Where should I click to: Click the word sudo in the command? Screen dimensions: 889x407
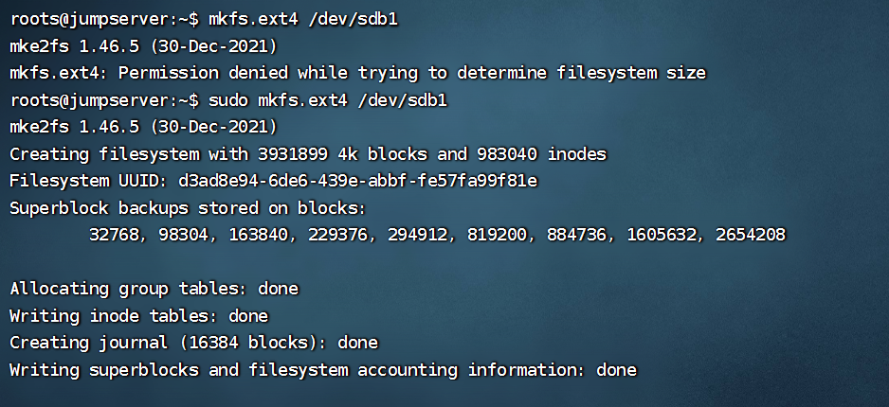click(x=227, y=99)
